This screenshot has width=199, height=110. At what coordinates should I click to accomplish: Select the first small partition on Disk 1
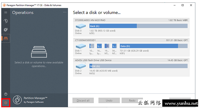click(x=92, y=46)
